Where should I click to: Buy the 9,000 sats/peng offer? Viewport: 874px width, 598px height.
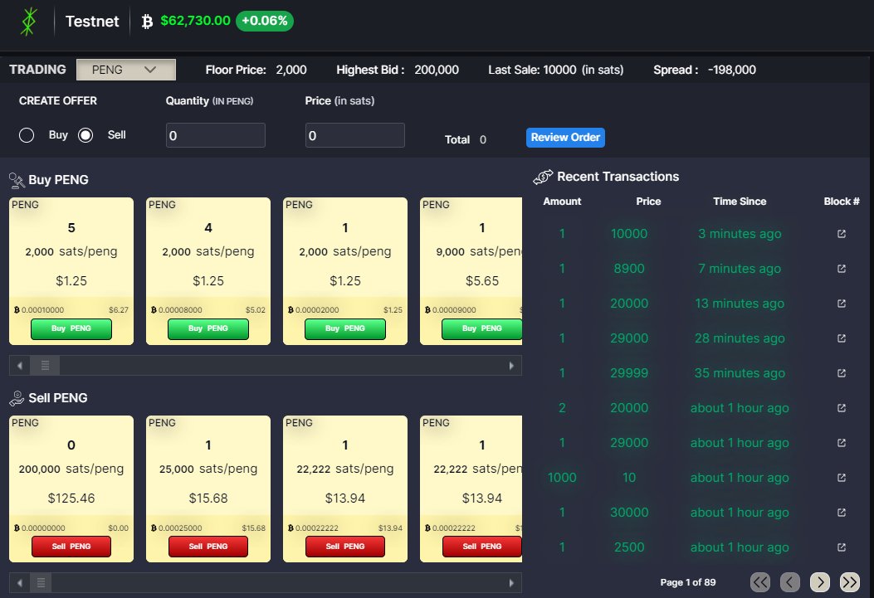click(x=481, y=328)
